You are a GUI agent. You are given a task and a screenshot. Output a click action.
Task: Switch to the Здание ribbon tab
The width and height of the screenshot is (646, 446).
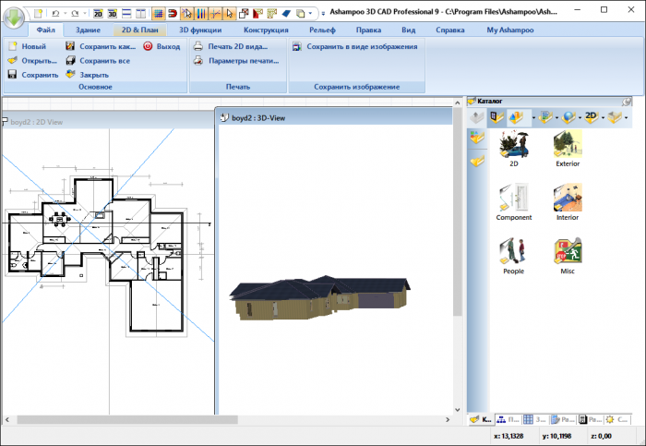pos(90,30)
